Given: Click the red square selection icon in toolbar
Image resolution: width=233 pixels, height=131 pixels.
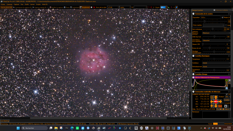Looking at the screenshot, I should pyautogui.click(x=149, y=7).
